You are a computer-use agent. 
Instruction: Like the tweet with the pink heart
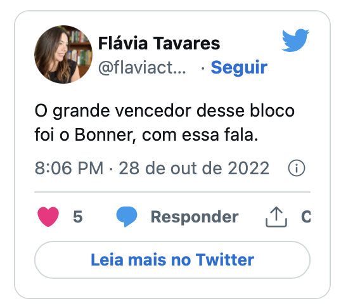pyautogui.click(x=48, y=217)
